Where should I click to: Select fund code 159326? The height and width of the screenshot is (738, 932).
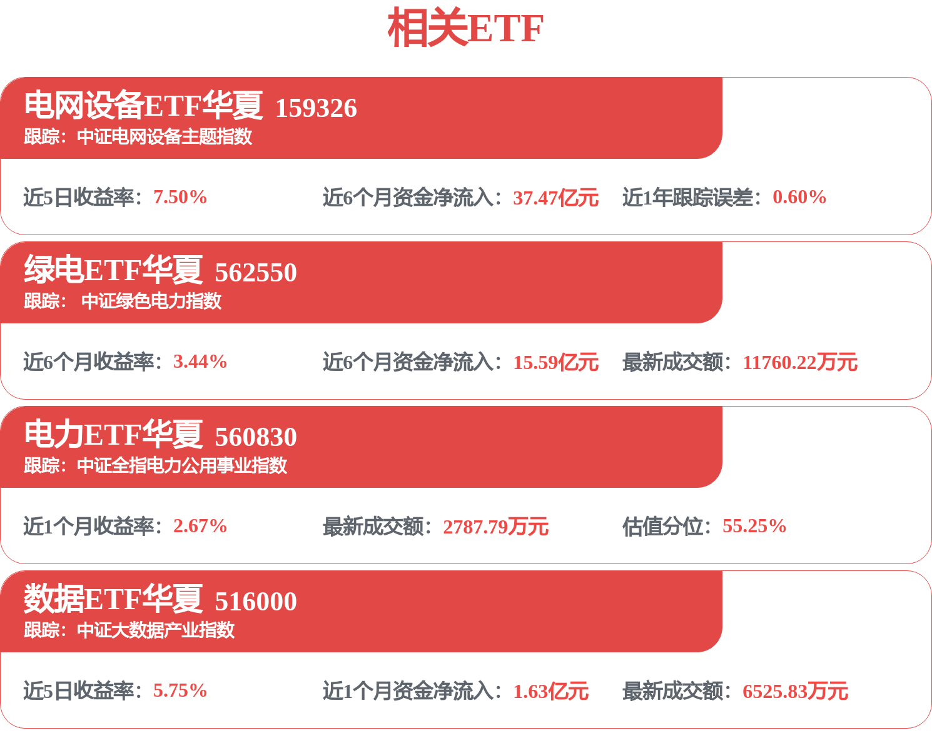[x=316, y=108]
